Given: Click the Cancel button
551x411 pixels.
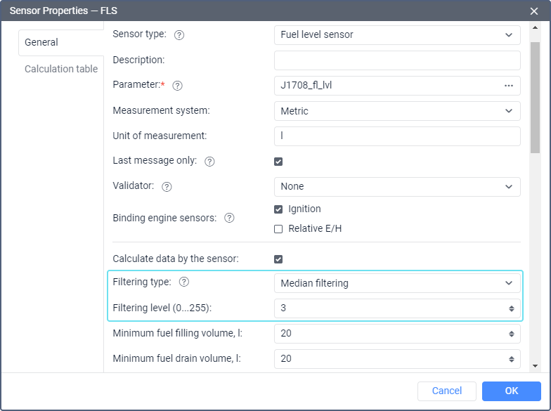Looking at the screenshot, I should point(447,391).
